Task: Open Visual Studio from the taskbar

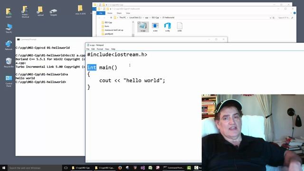Action: [x=142, y=168]
